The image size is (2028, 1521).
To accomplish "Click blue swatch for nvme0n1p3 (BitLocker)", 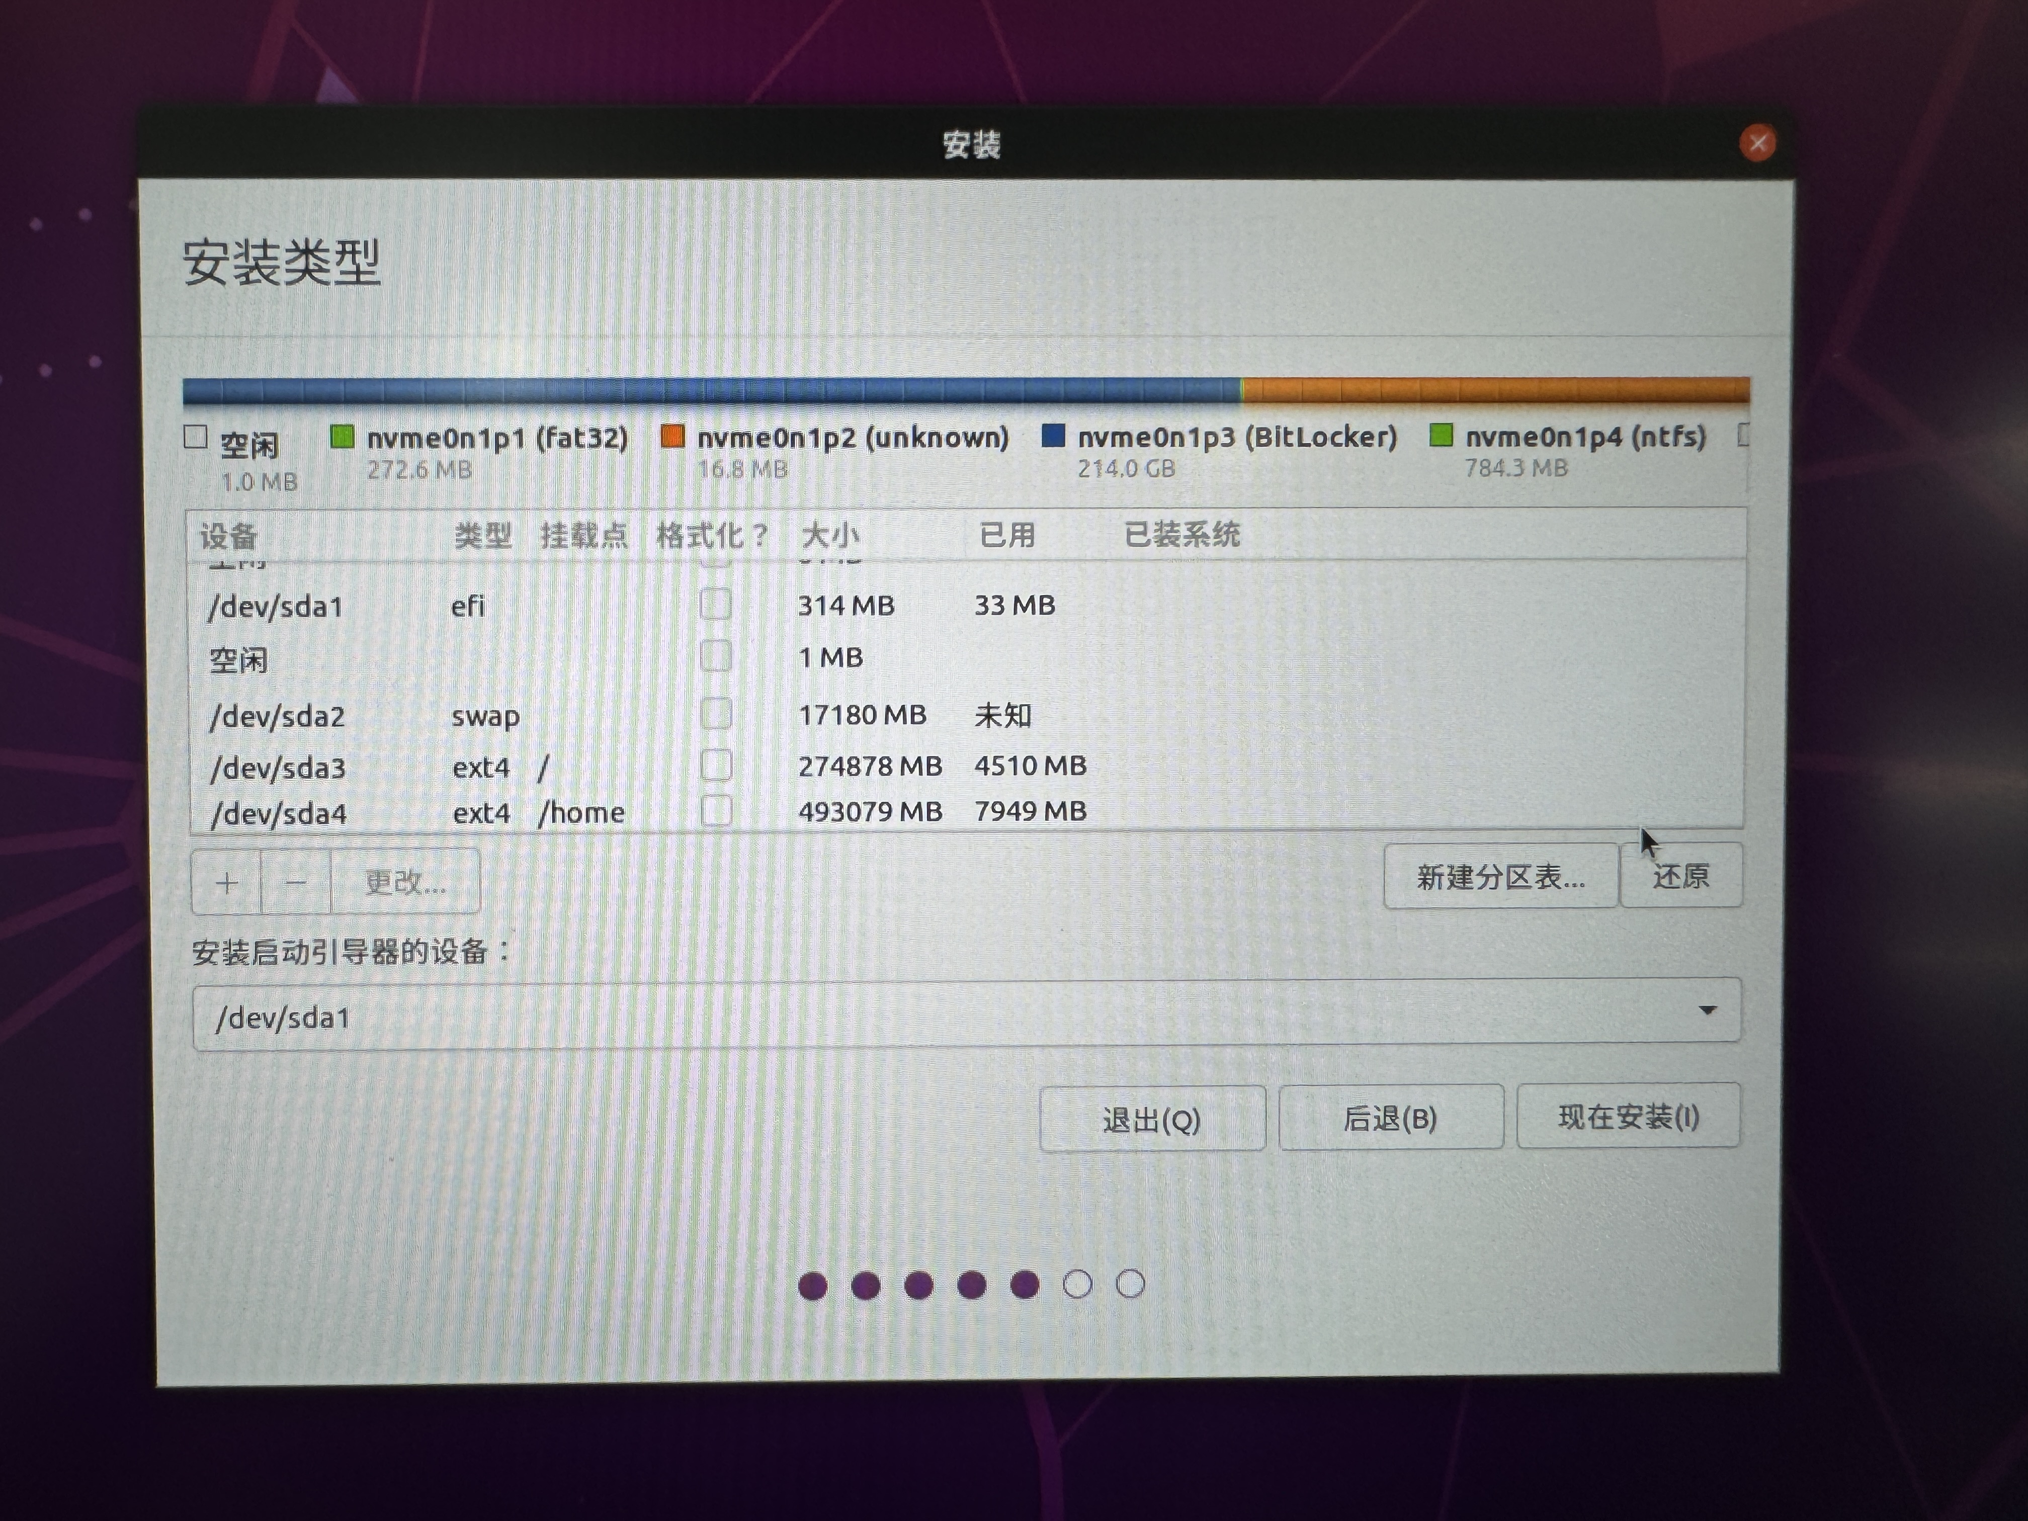I will coord(1053,436).
